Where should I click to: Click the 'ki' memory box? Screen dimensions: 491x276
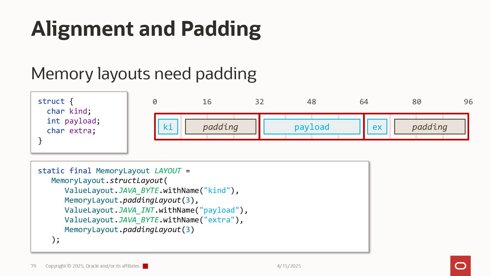coord(168,127)
